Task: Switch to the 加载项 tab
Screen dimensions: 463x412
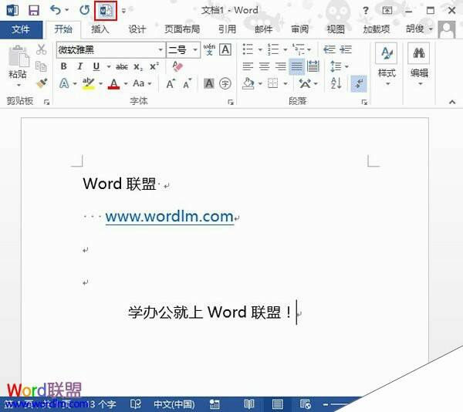Action: click(377, 29)
